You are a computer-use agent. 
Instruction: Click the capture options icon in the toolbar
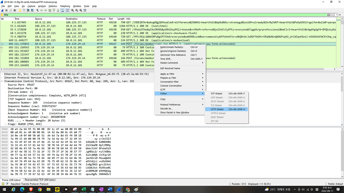click(15, 10)
